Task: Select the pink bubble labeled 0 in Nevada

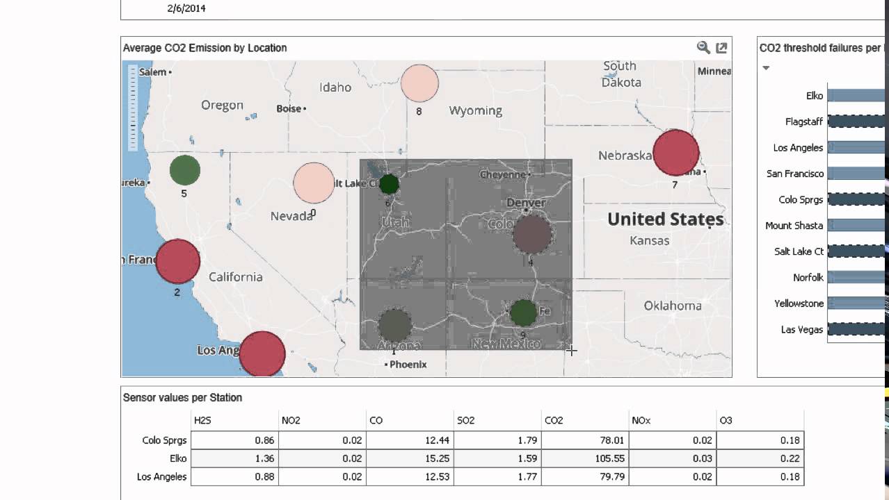Action: [314, 183]
